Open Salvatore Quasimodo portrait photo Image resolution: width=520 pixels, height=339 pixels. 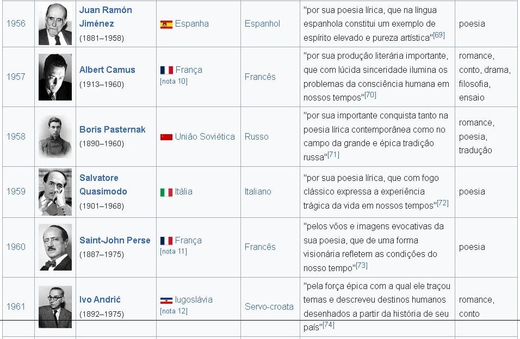[55, 192]
